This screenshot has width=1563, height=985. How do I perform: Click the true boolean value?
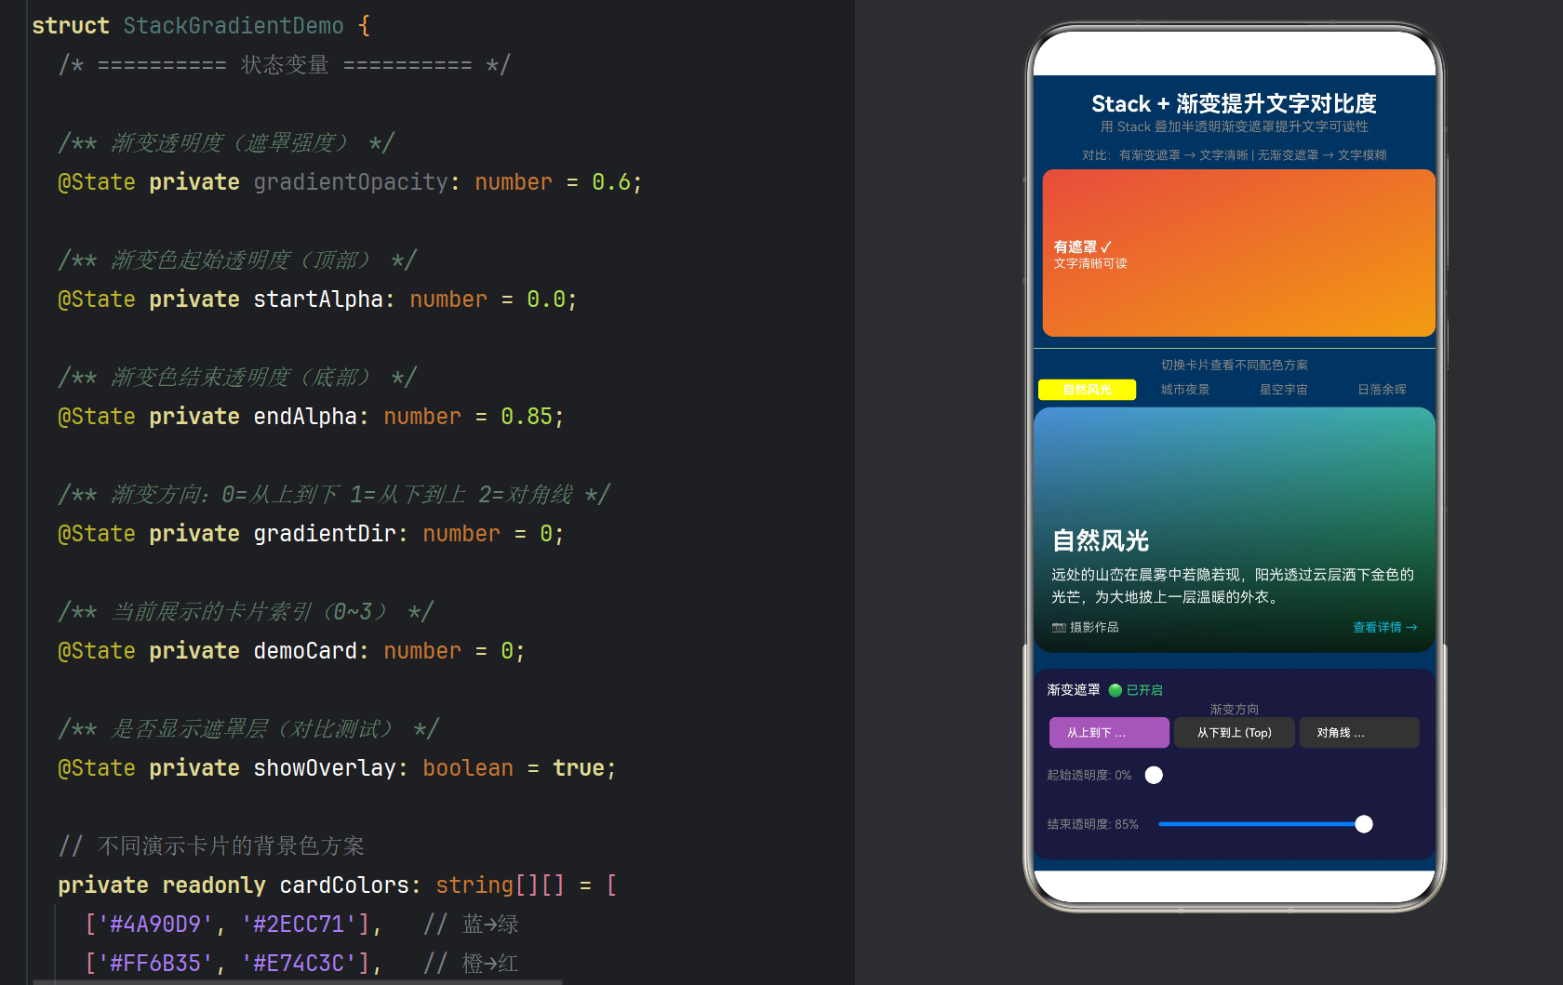pyautogui.click(x=579, y=768)
